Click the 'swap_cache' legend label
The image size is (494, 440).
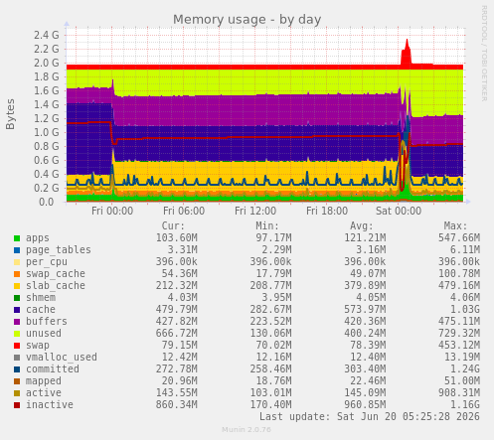tap(56, 274)
